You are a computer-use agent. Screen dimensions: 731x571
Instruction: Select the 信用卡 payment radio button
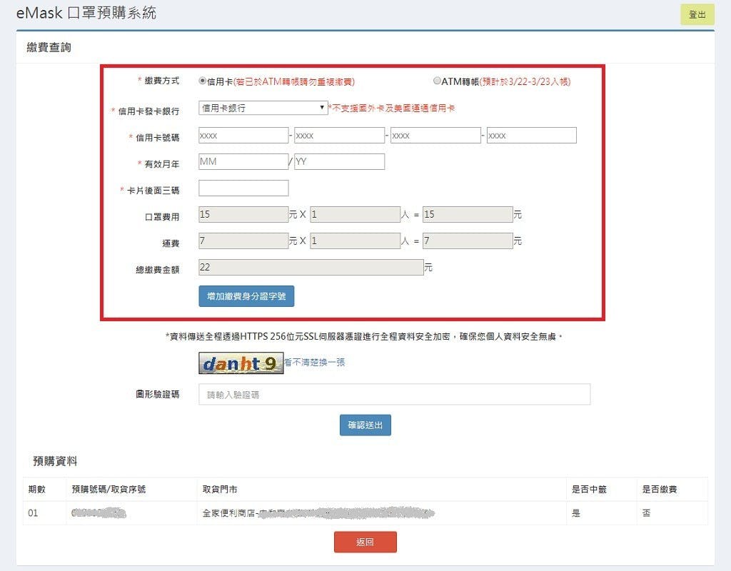pos(203,81)
